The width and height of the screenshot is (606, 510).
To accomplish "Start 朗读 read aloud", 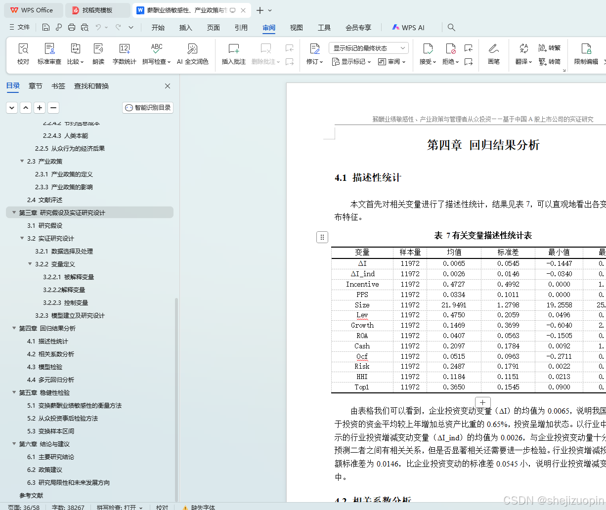I will 98,54.
